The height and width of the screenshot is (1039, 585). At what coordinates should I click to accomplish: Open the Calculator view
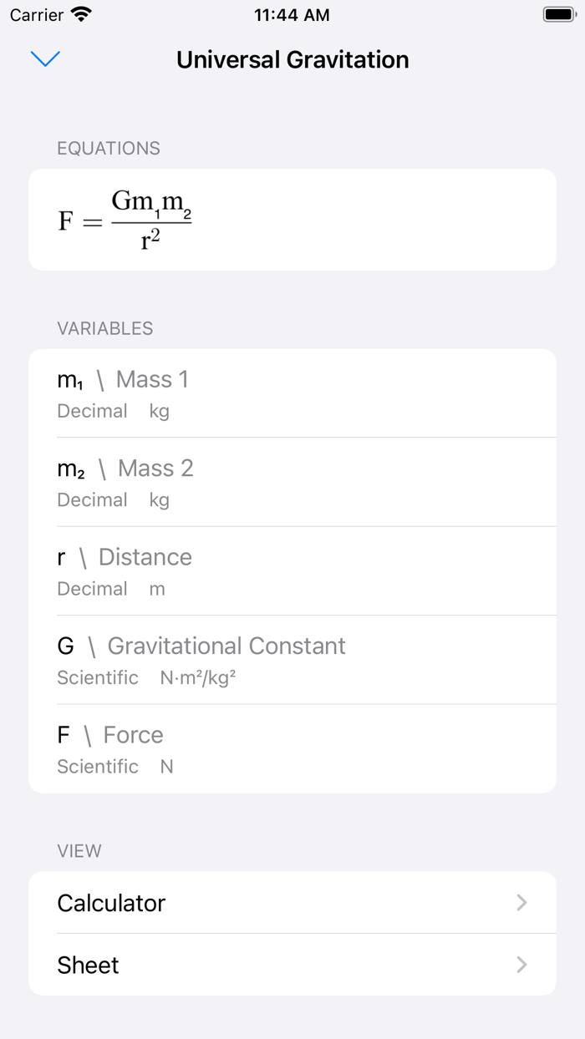(292, 903)
